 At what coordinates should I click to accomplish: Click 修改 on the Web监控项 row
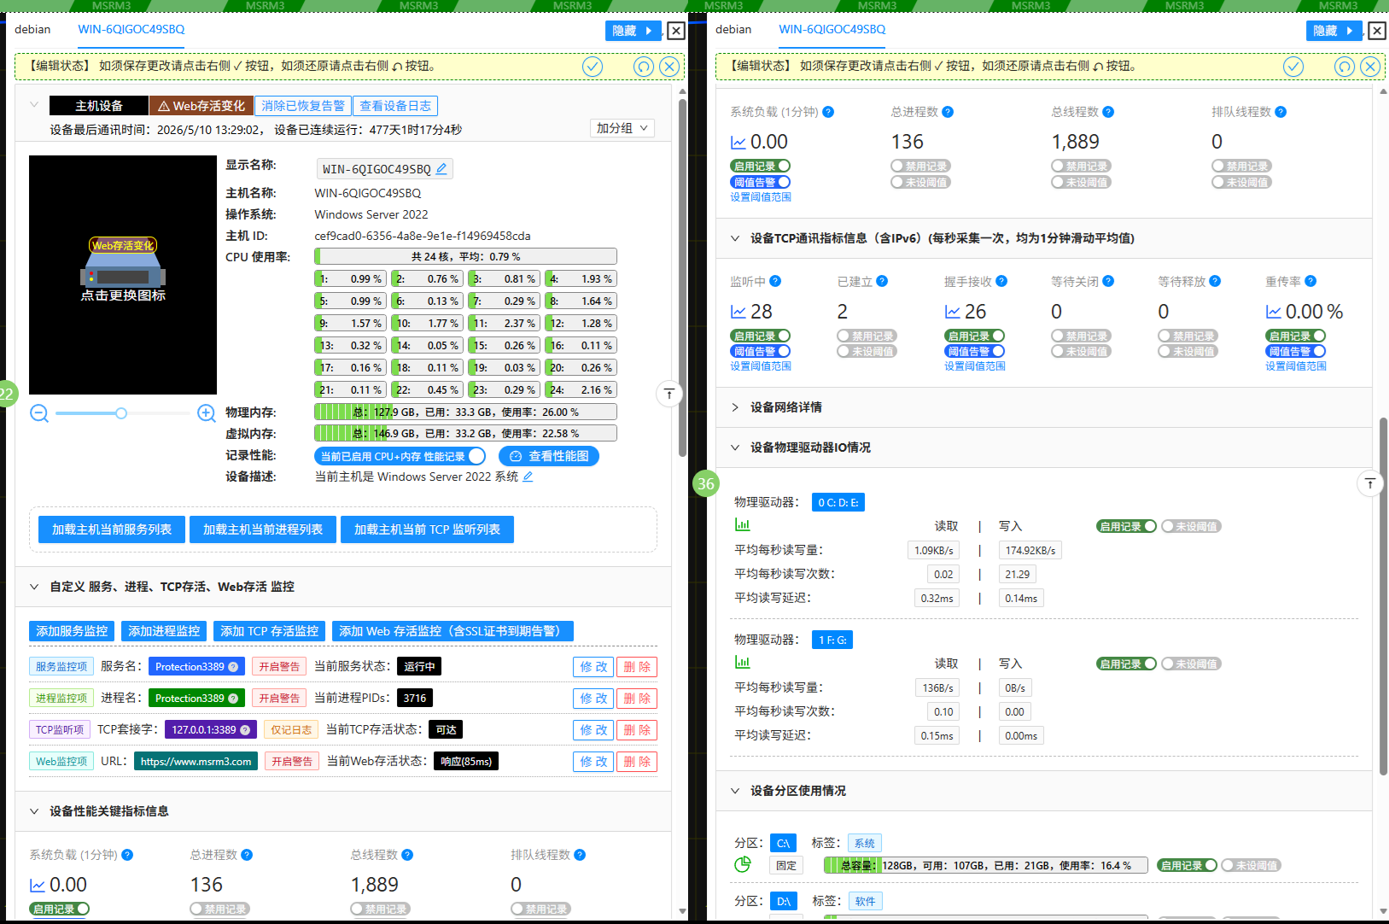coord(593,762)
